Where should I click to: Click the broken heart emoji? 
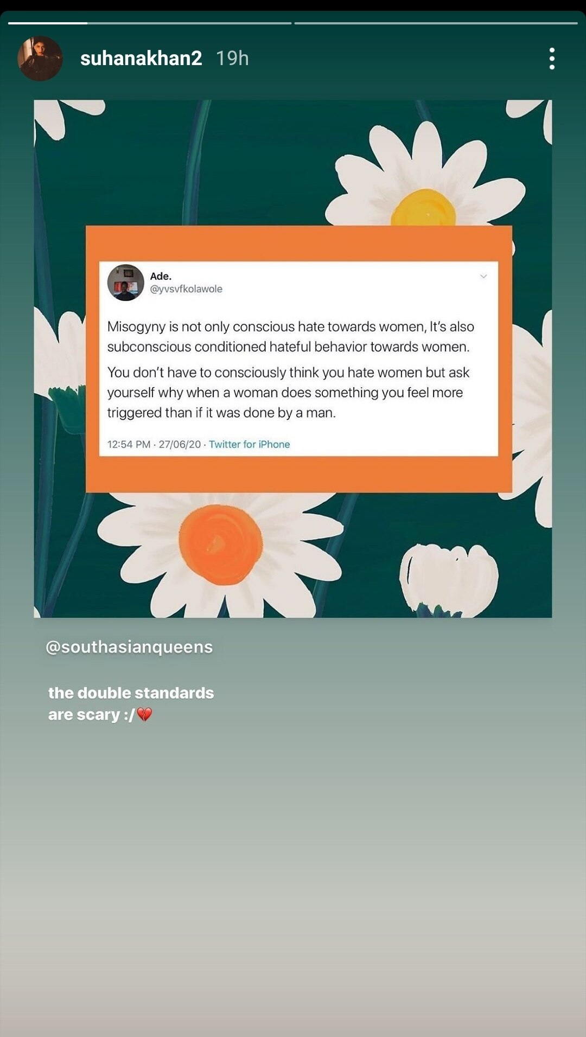point(144,715)
